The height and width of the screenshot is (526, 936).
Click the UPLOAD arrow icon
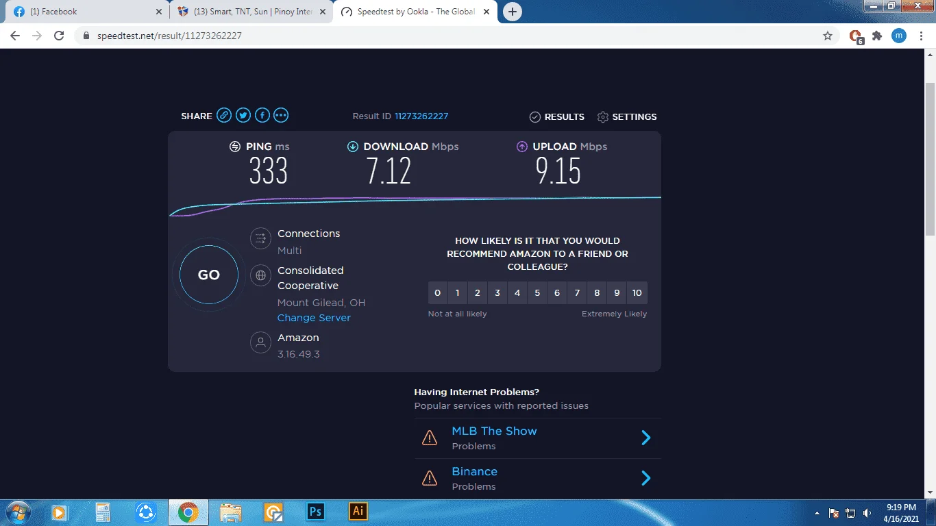pyautogui.click(x=522, y=147)
